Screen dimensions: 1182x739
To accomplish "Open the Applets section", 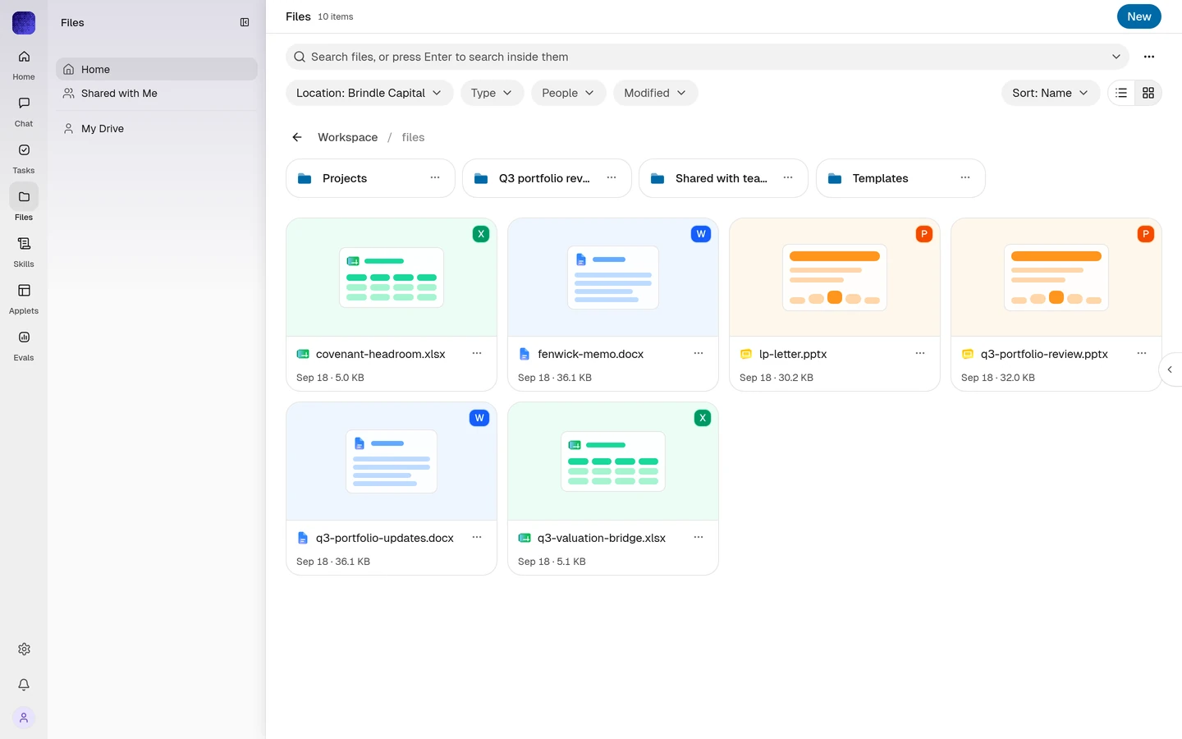I will pyautogui.click(x=24, y=299).
